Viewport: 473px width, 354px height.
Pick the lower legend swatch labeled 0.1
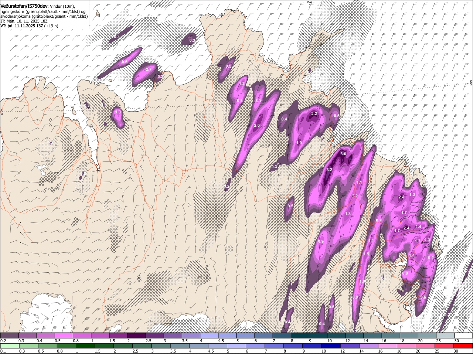pyautogui.click(x=10, y=346)
